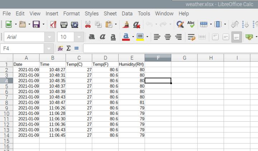Toggle Bold formatting
Viewport: 258px width, 151px height.
pos(92,37)
